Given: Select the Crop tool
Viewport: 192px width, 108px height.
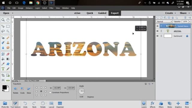Looking at the screenshot, I should coord(3,75).
